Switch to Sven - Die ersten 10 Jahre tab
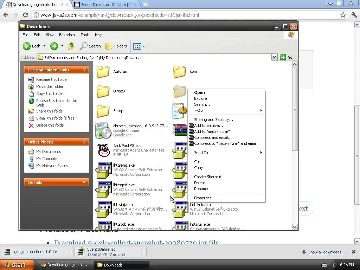360x270 pixels. (106, 5)
